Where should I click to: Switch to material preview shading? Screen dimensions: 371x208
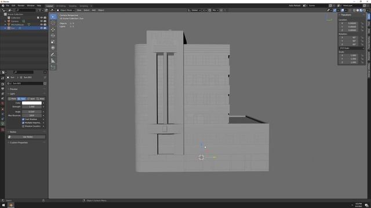coord(361,10)
